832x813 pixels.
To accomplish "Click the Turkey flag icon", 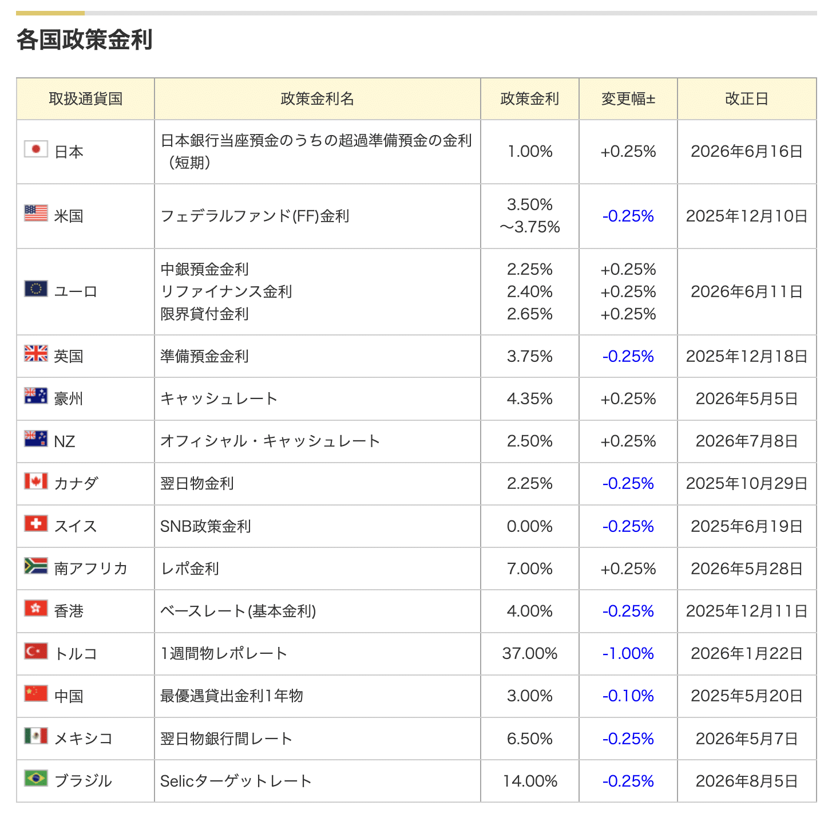I will coord(36,651).
